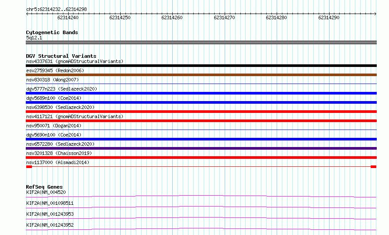
Task: Click the magenta KIF2A|NM_001098511 intron line
Action: click(x=201, y=207)
